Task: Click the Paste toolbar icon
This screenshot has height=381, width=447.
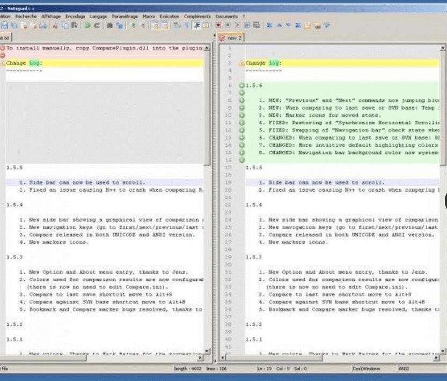Action: coord(75,26)
